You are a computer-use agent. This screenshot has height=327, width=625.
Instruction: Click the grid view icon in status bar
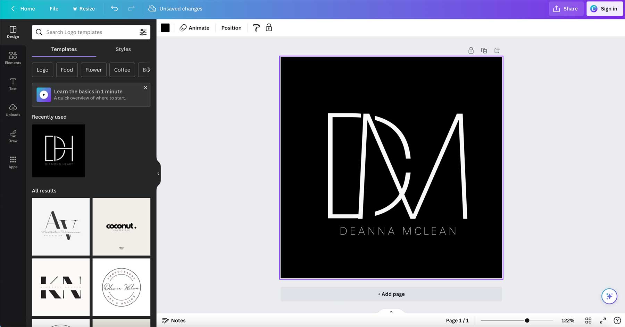click(x=588, y=320)
